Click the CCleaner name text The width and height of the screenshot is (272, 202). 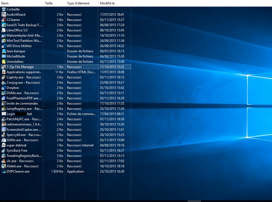(13, 20)
